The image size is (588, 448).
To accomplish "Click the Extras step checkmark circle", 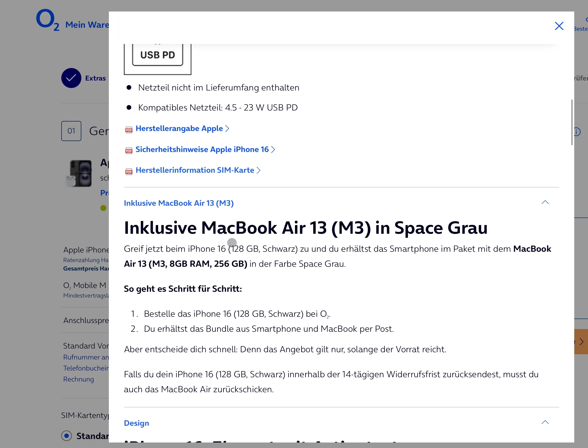I will (71, 78).
